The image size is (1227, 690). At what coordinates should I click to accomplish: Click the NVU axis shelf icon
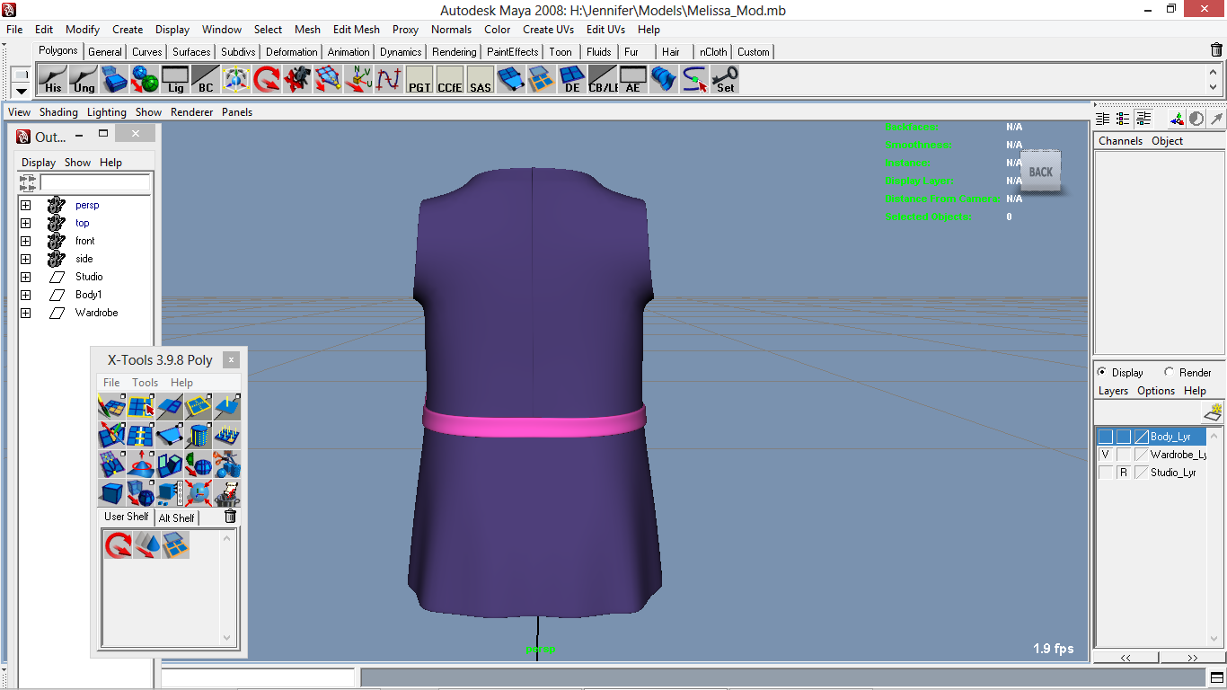click(358, 80)
